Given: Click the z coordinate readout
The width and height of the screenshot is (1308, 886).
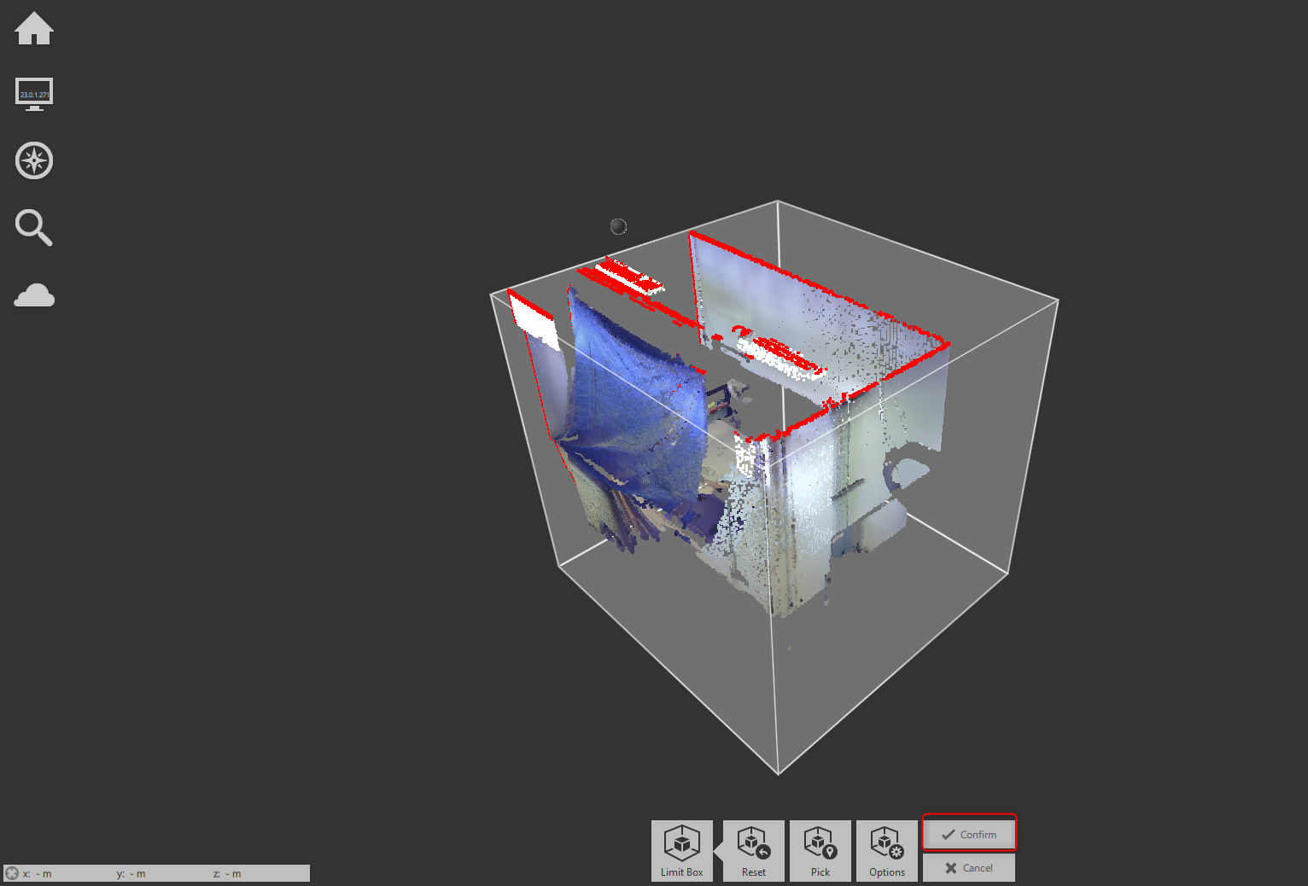Looking at the screenshot, I should pyautogui.click(x=227, y=873).
